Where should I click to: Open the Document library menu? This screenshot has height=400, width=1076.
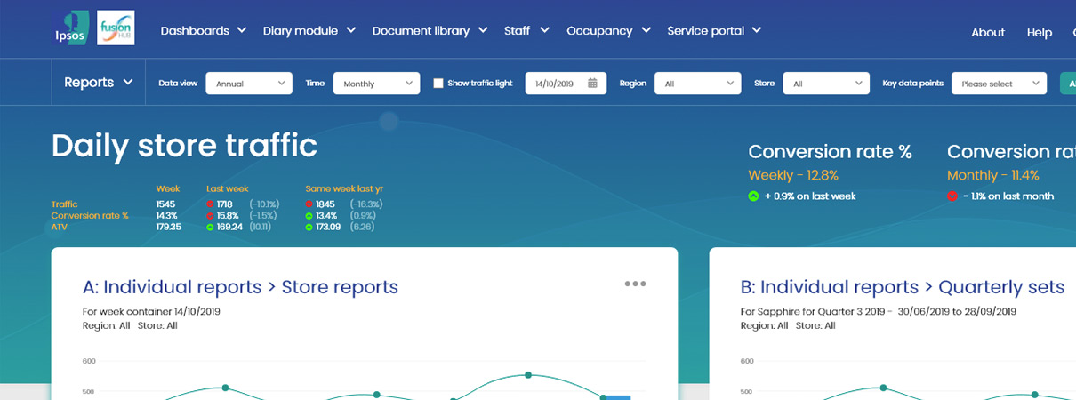point(430,30)
